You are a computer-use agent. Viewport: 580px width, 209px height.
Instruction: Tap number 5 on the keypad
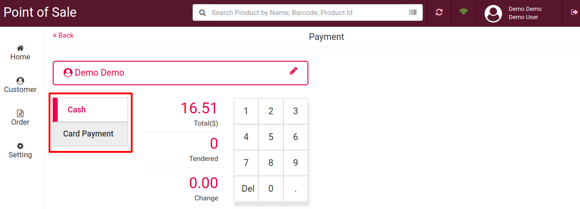[271, 137]
